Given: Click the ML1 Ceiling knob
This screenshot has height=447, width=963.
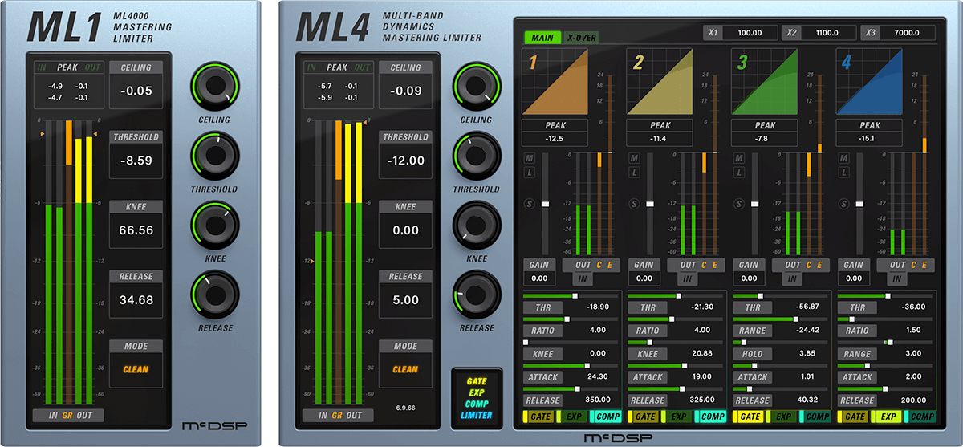Looking at the screenshot, I should tap(214, 87).
